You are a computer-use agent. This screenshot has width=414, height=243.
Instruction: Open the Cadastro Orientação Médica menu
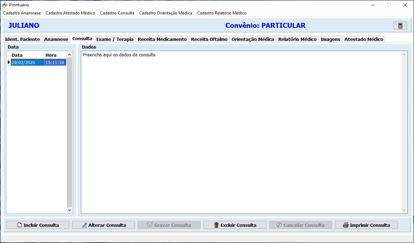166,13
